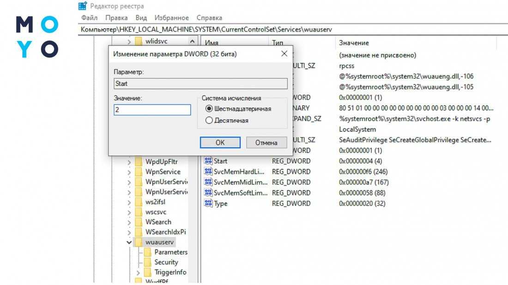The width and height of the screenshot is (508, 285).
Task: Select the decimal Десятичная radio button
Action: tap(209, 121)
